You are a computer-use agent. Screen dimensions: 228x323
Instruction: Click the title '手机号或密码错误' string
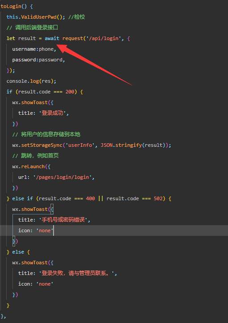pos(63,220)
